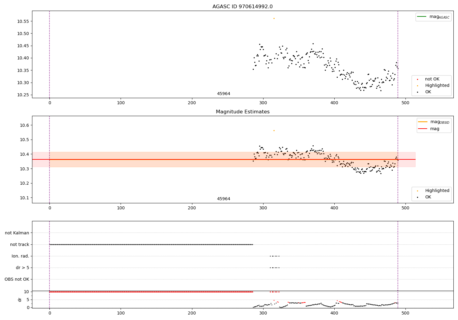Click the "10.6" y-axis tick in the middle plot
458x320 pixels.
(24, 125)
